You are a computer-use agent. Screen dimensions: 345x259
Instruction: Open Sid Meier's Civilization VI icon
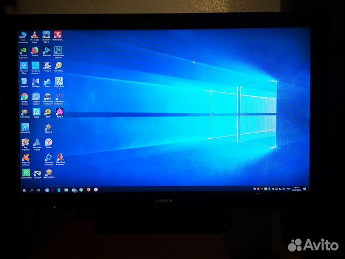pos(59,99)
